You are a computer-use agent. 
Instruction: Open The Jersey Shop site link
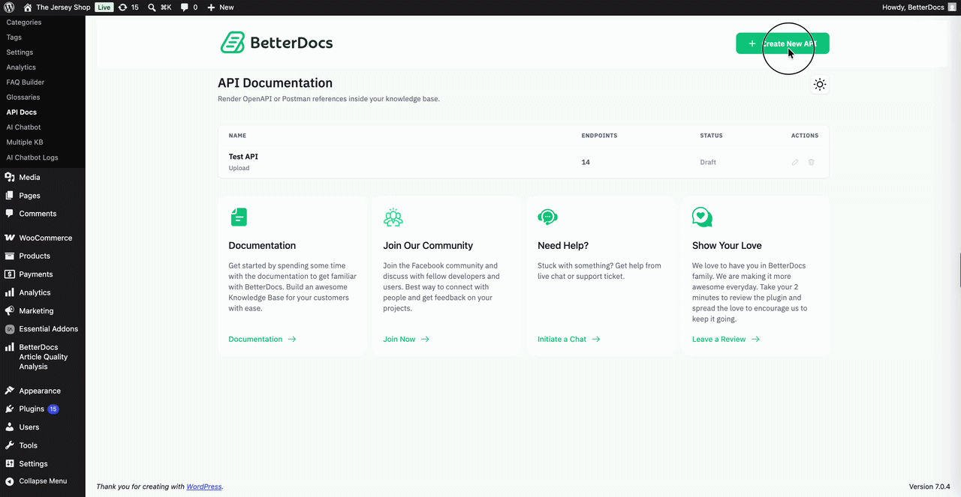click(x=56, y=7)
